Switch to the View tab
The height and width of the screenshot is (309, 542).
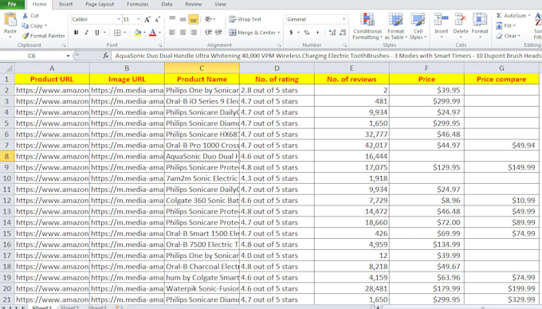pyautogui.click(x=220, y=4)
